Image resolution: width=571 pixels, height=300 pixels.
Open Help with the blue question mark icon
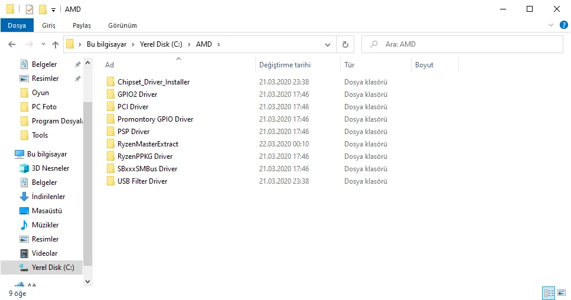563,25
